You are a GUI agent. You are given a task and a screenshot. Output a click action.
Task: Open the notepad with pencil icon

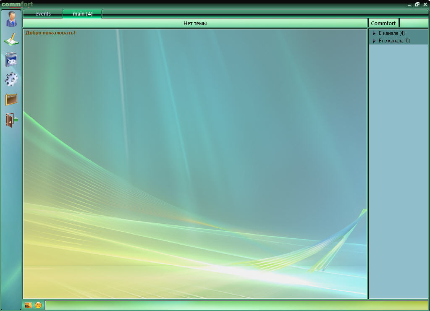click(x=11, y=39)
